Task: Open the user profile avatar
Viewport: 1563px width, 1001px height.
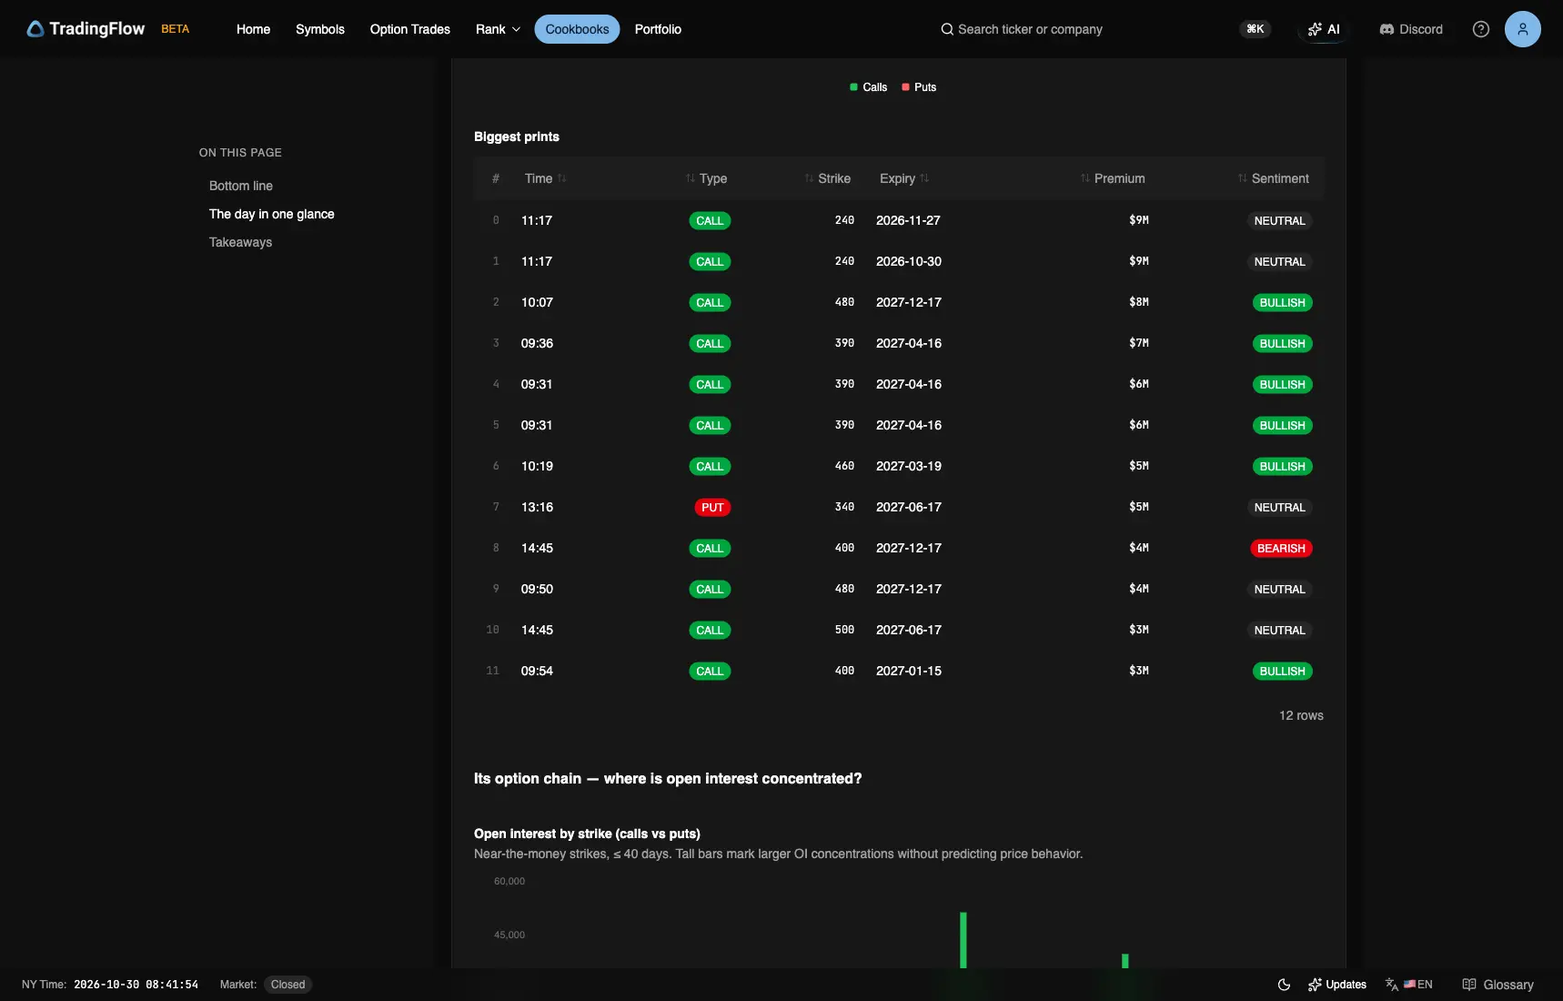Action: coord(1523,29)
